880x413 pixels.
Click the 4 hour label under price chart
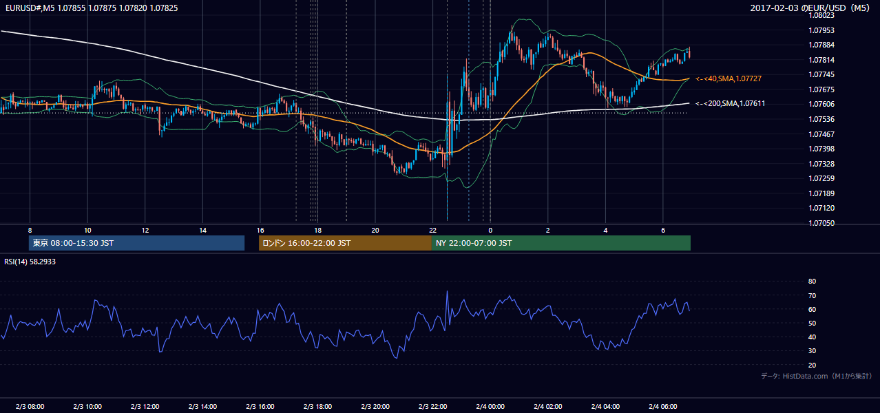(x=605, y=230)
